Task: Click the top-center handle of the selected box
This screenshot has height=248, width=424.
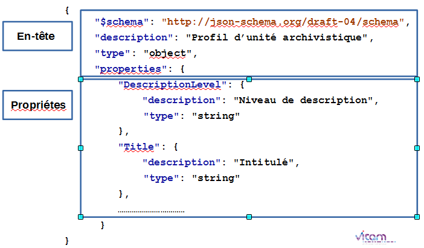Action: click(x=249, y=79)
